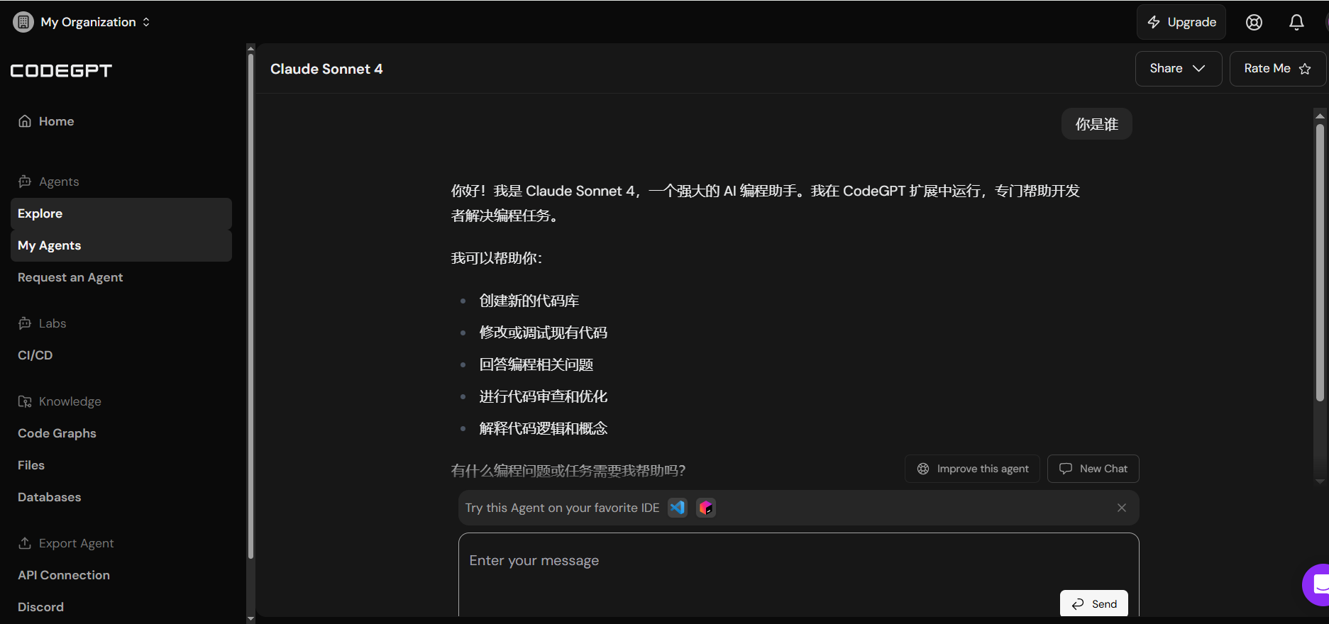This screenshot has width=1329, height=624.
Task: Click the CODEGPT logo
Action: click(61, 71)
